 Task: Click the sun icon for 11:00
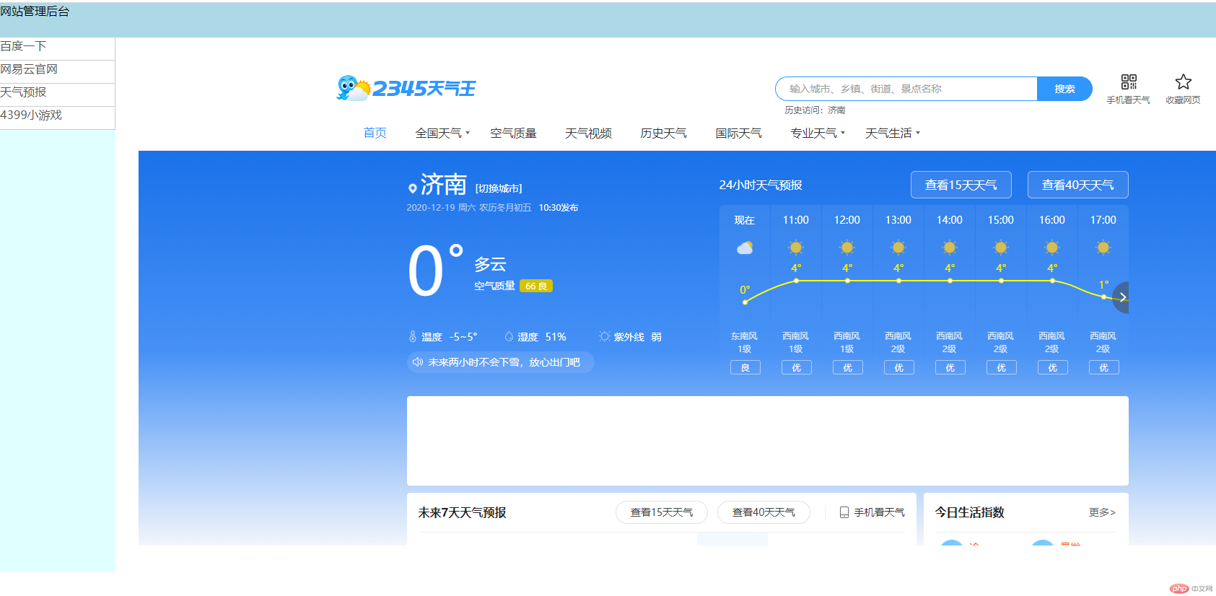coord(796,247)
